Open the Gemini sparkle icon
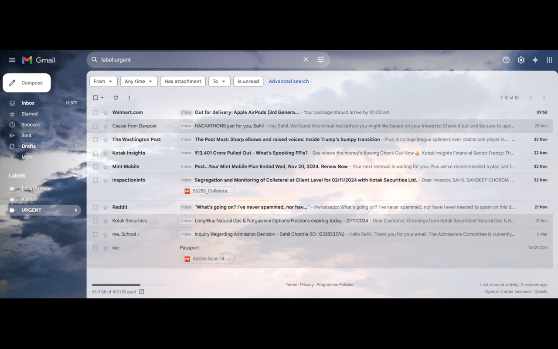 click(x=535, y=60)
